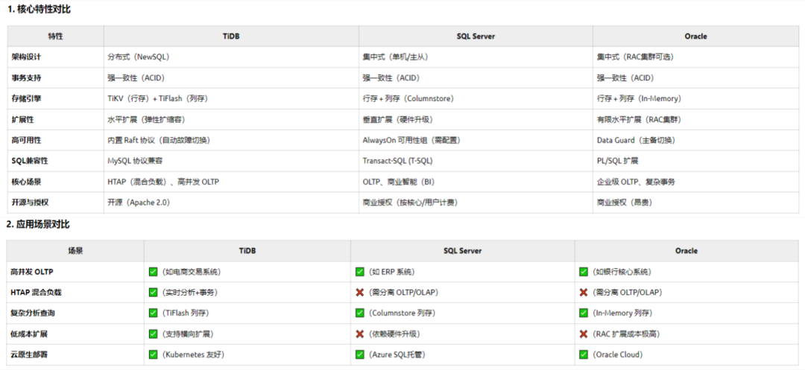Screen dimensions: 805x370
Task: Click the green check beside In-Memory 列存 in scenario table
Action: [x=583, y=313]
